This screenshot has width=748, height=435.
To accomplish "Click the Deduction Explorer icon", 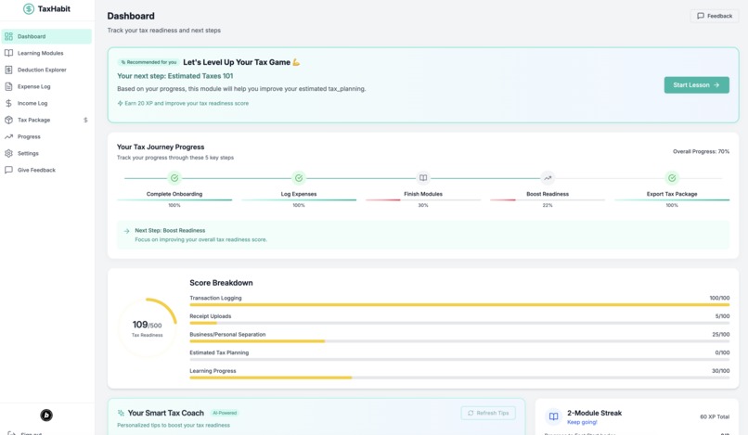I will pos(8,70).
